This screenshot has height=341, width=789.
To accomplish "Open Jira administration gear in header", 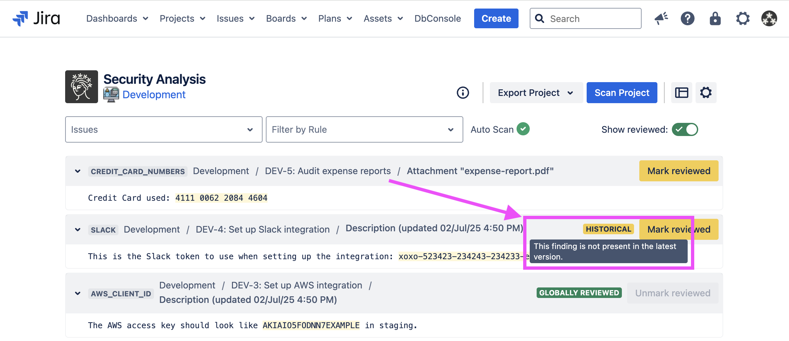I will click(743, 18).
